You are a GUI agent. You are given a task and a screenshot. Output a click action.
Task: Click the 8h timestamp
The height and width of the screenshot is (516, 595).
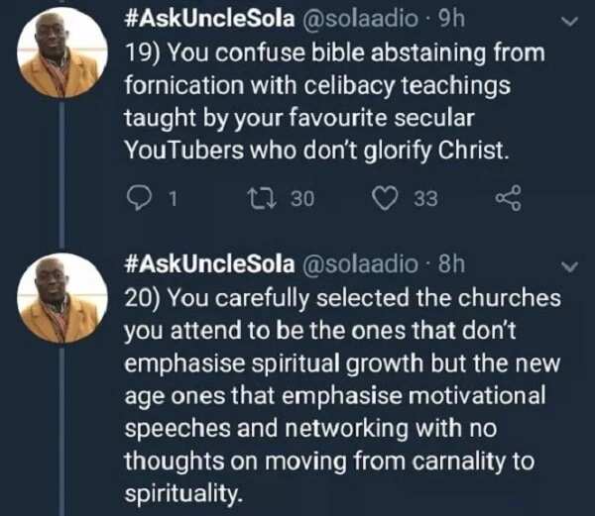click(x=451, y=263)
